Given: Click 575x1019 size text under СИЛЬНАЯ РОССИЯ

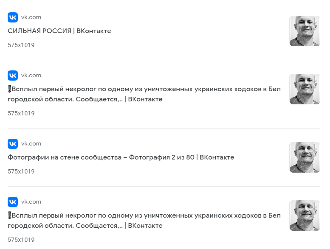Looking at the screenshot, I should [x=21, y=45].
